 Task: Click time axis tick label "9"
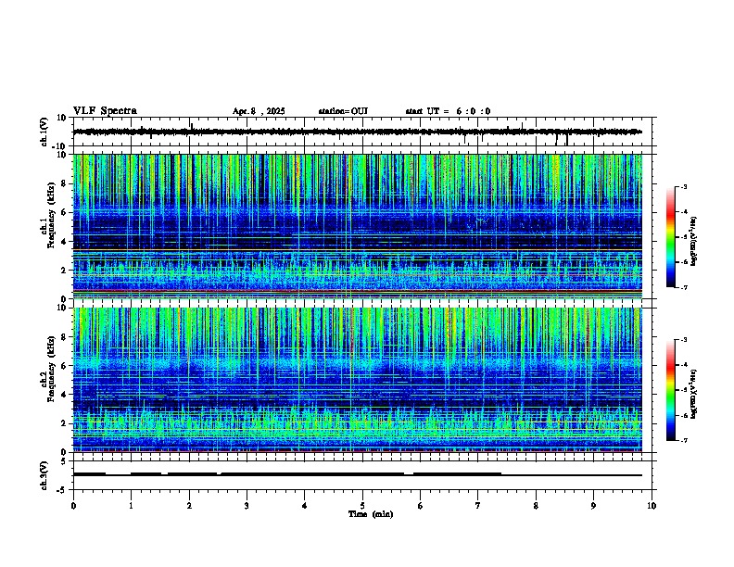tap(593, 506)
